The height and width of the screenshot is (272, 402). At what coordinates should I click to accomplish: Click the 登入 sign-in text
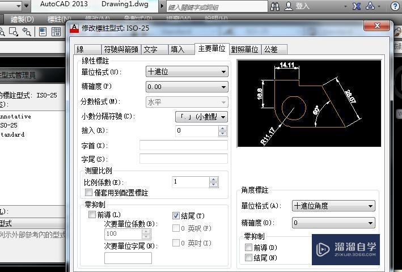point(303,6)
